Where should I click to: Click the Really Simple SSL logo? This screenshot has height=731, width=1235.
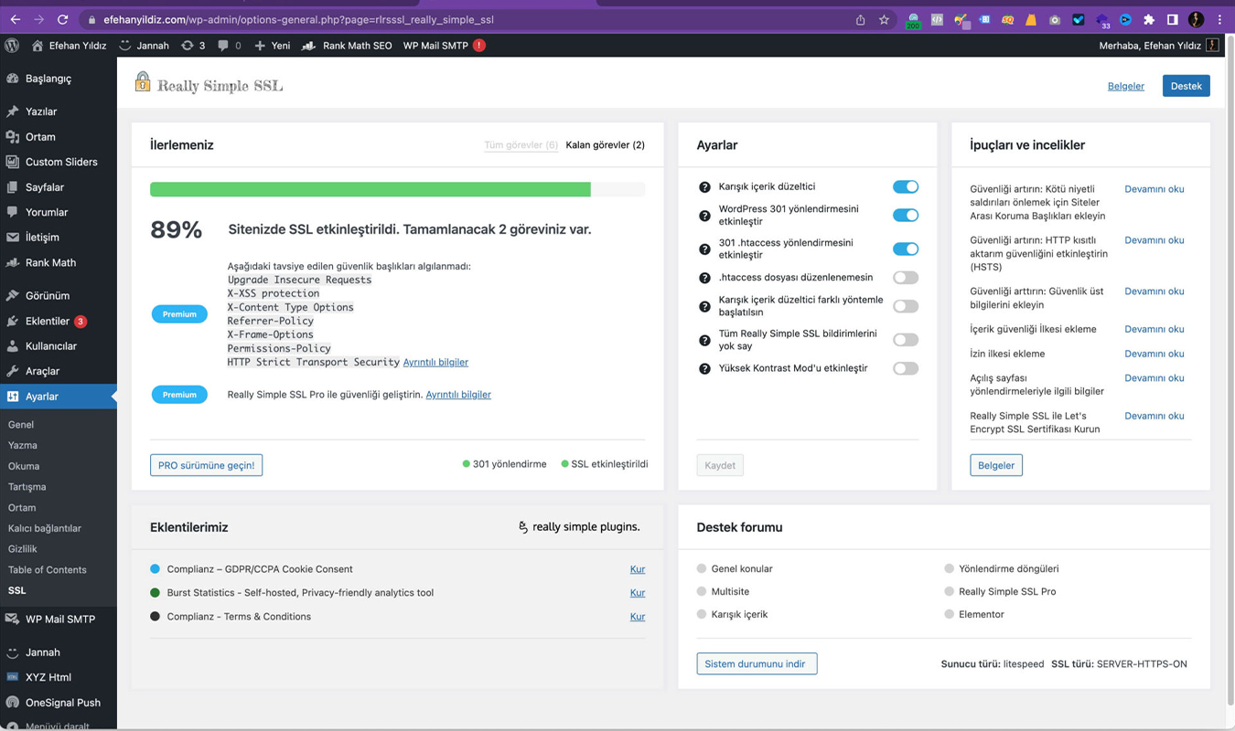pyautogui.click(x=209, y=85)
